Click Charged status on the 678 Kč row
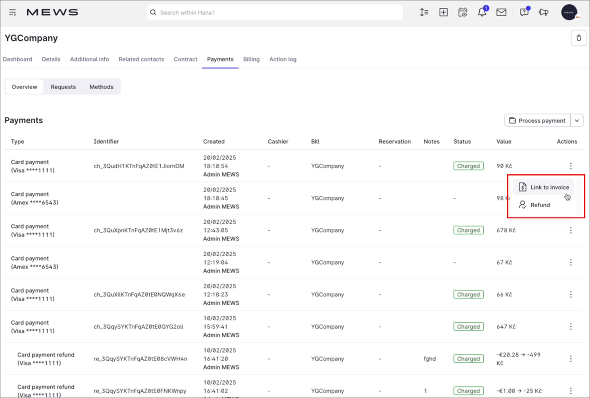Screen dimensions: 590x398 [468, 230]
